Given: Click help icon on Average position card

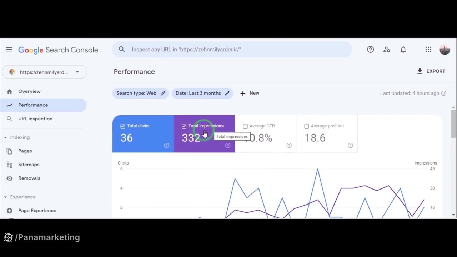Looking at the screenshot, I should [x=350, y=145].
